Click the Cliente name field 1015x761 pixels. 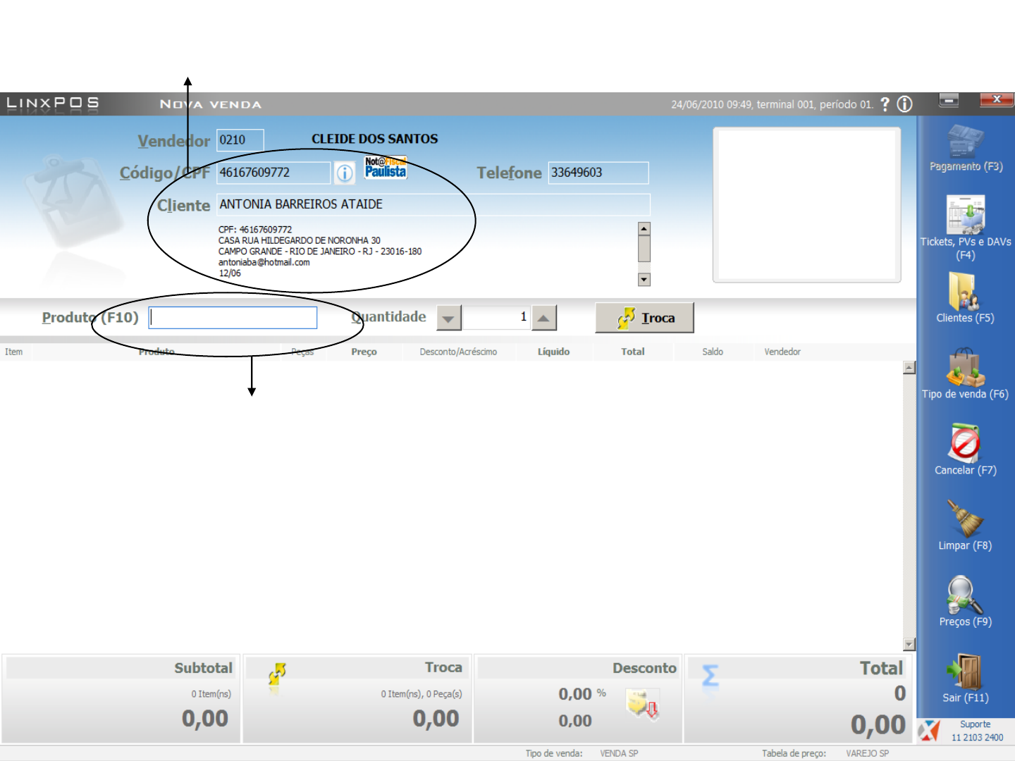coord(433,204)
